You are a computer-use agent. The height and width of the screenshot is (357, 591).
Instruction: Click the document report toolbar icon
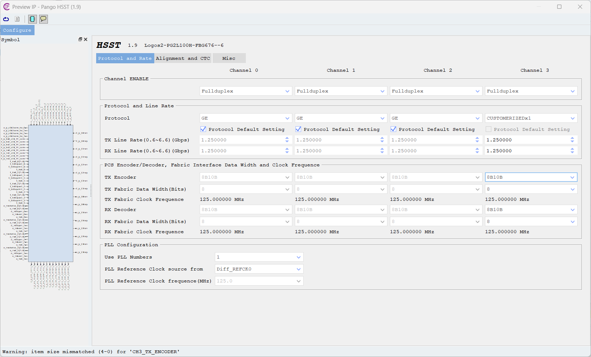[x=17, y=19]
